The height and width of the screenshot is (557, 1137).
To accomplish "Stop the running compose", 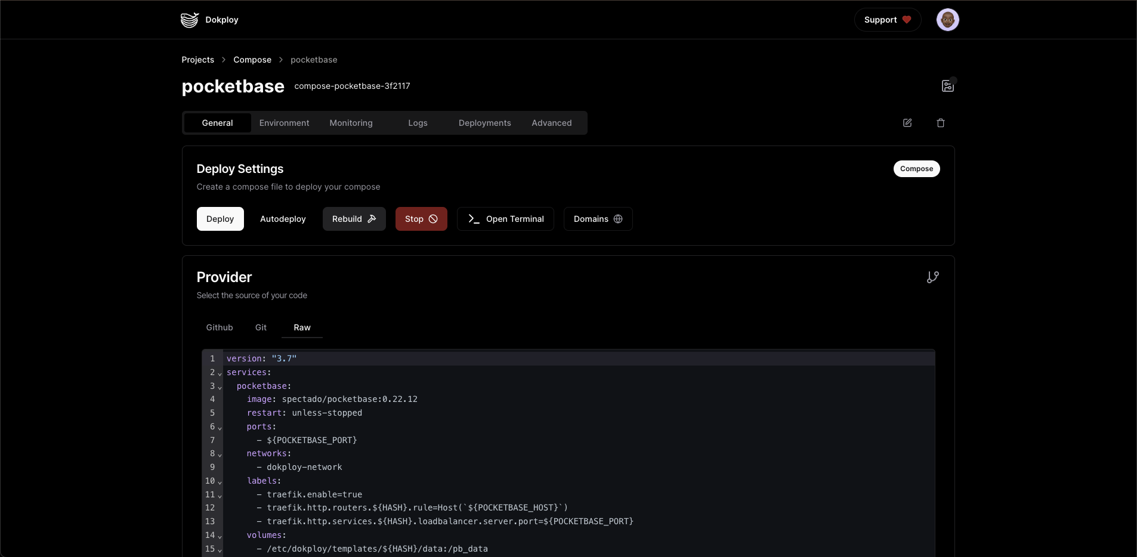I will click(421, 219).
